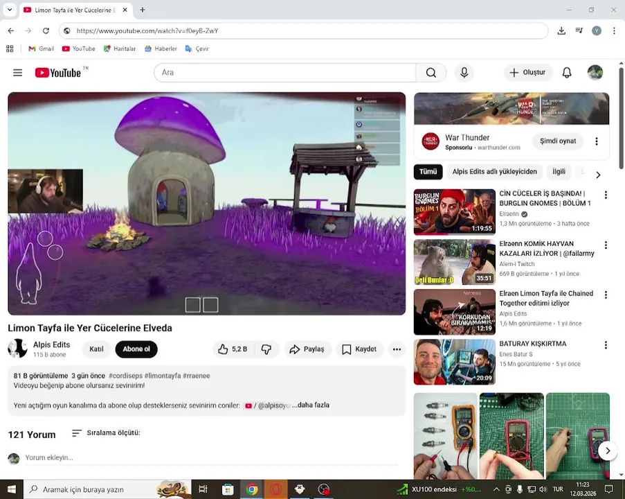Open the YouTube guide hamburger menu

click(17, 73)
